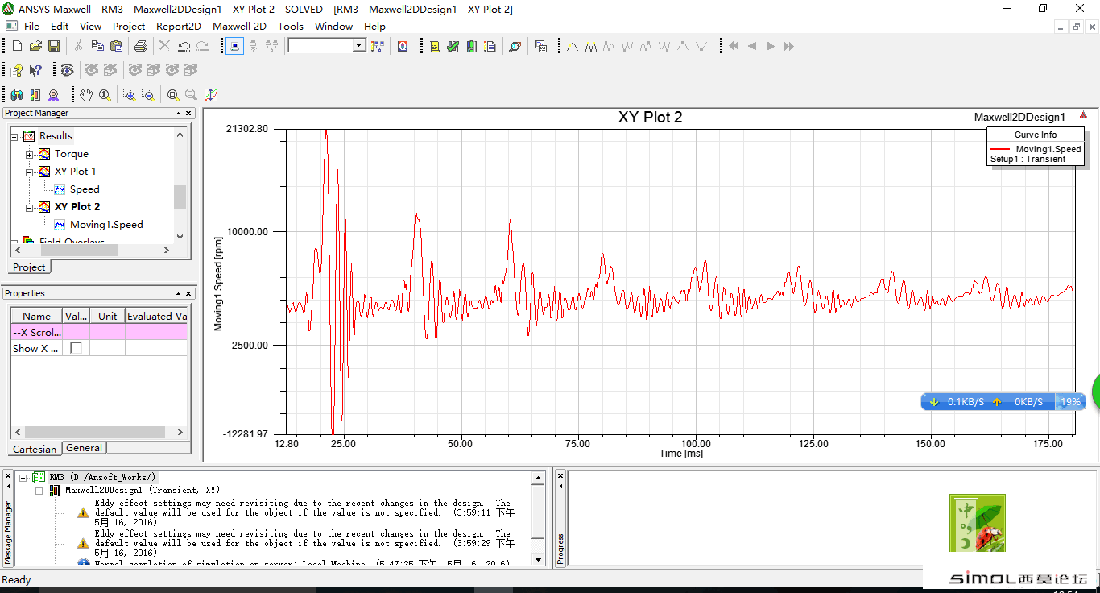The image size is (1100, 593).
Task: Click the yellow analysis notes icon
Action: tap(434, 46)
